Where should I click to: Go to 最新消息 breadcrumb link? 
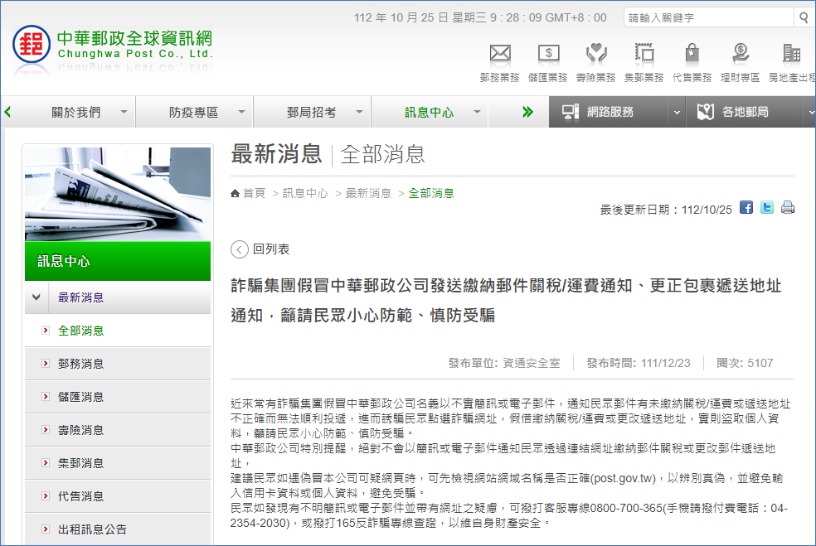point(368,193)
